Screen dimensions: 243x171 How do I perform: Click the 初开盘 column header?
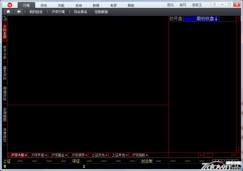click(x=176, y=19)
